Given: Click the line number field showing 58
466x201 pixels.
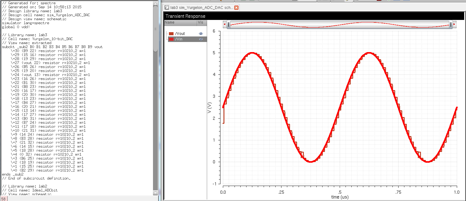Looking at the screenshot, I should click(x=3, y=199).
